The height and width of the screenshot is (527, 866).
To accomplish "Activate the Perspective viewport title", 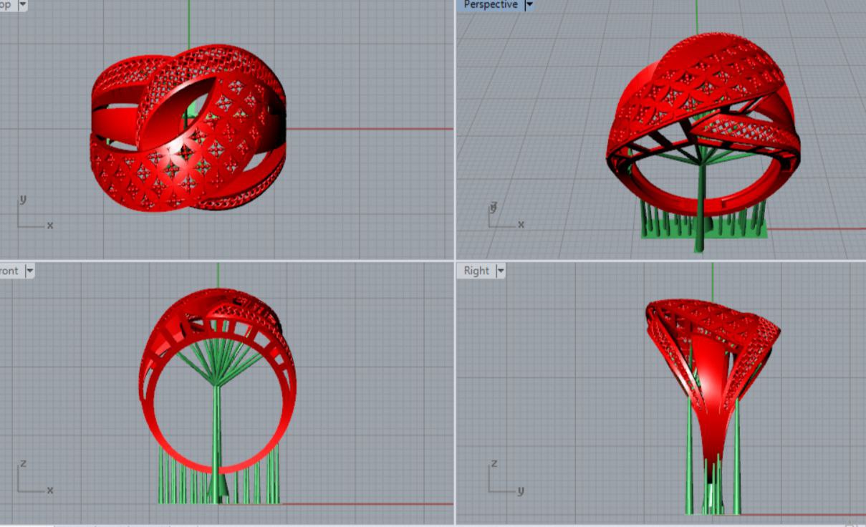I will [491, 5].
